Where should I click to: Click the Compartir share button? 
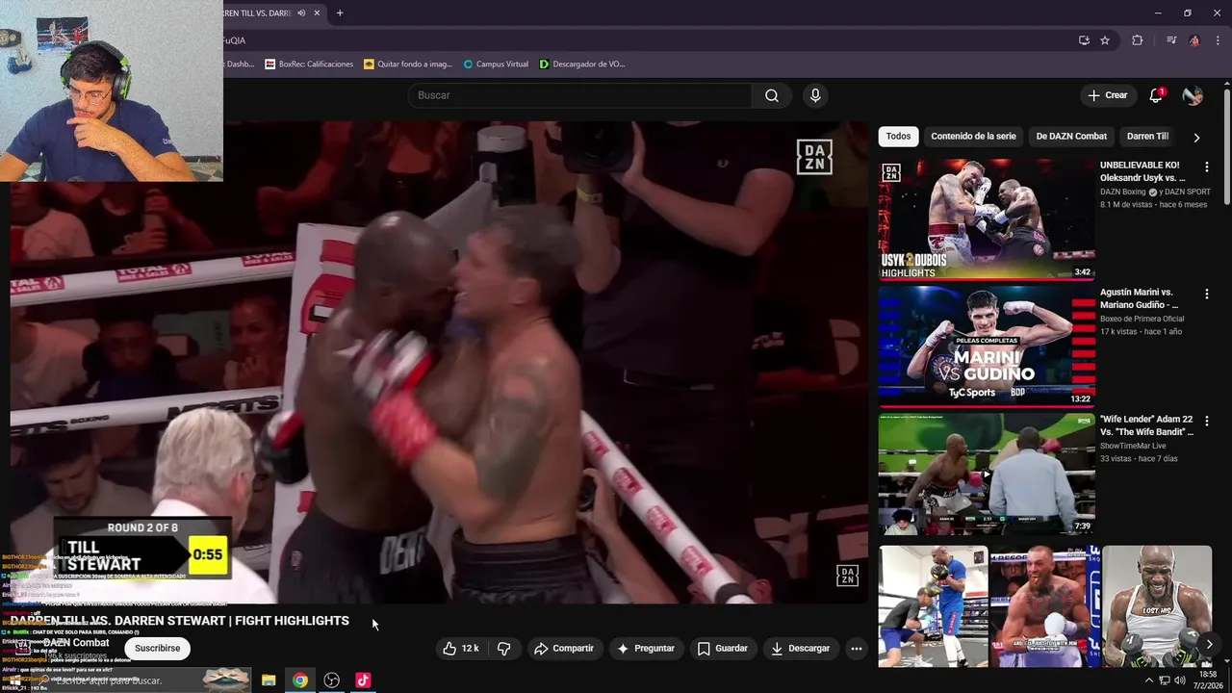pyautogui.click(x=564, y=649)
